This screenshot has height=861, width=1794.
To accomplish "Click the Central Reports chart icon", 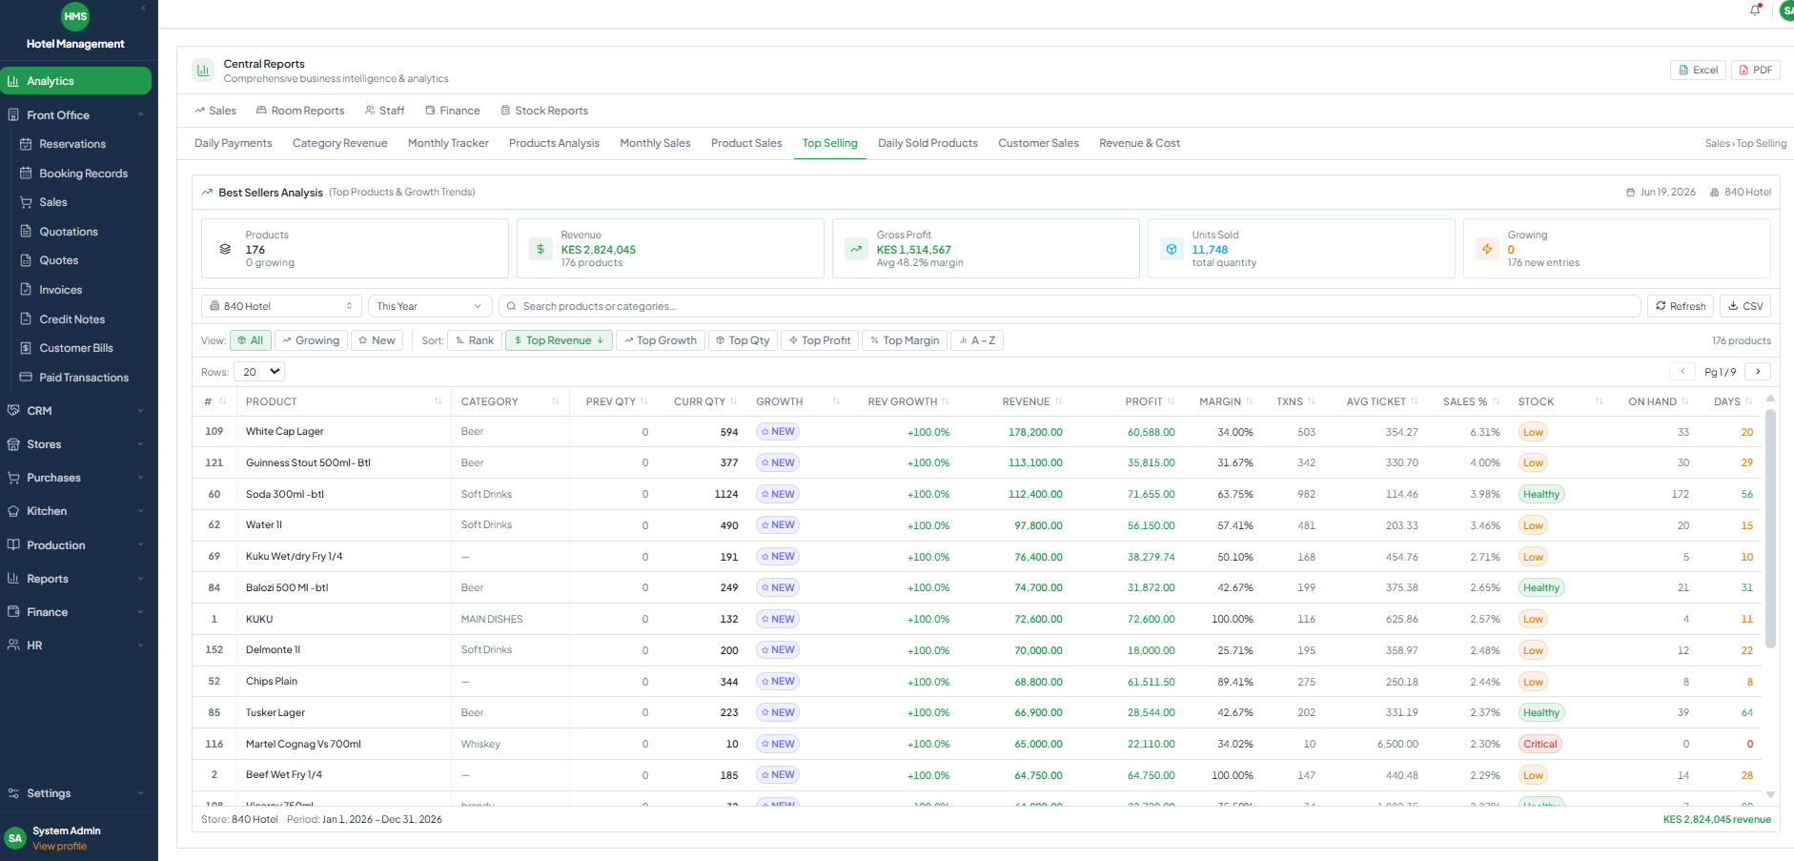I will pyautogui.click(x=203, y=71).
